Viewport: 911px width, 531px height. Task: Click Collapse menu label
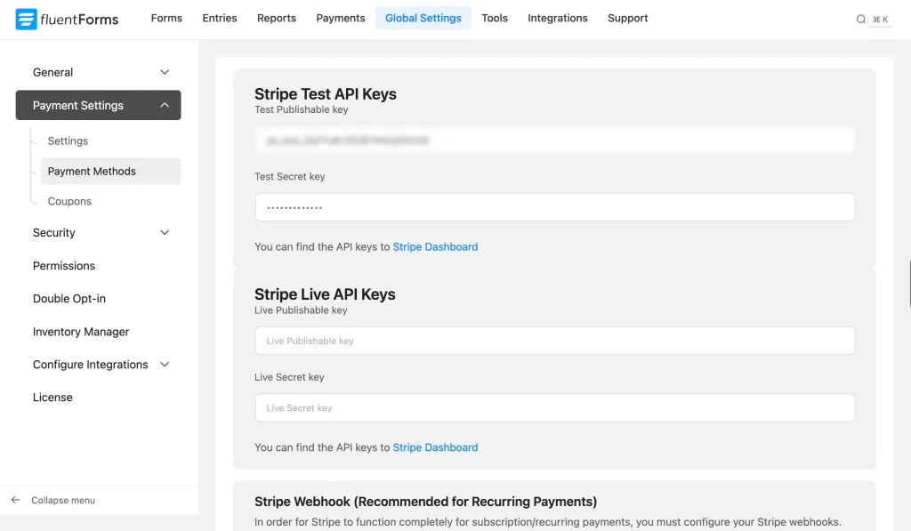pyautogui.click(x=63, y=500)
